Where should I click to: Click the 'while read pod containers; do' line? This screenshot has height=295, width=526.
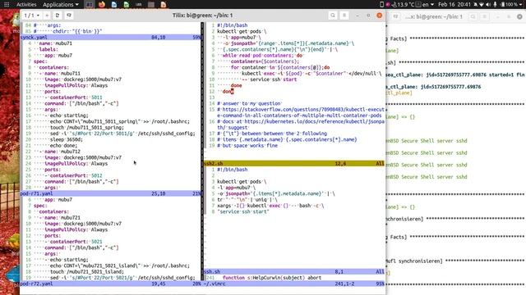(x=262, y=56)
